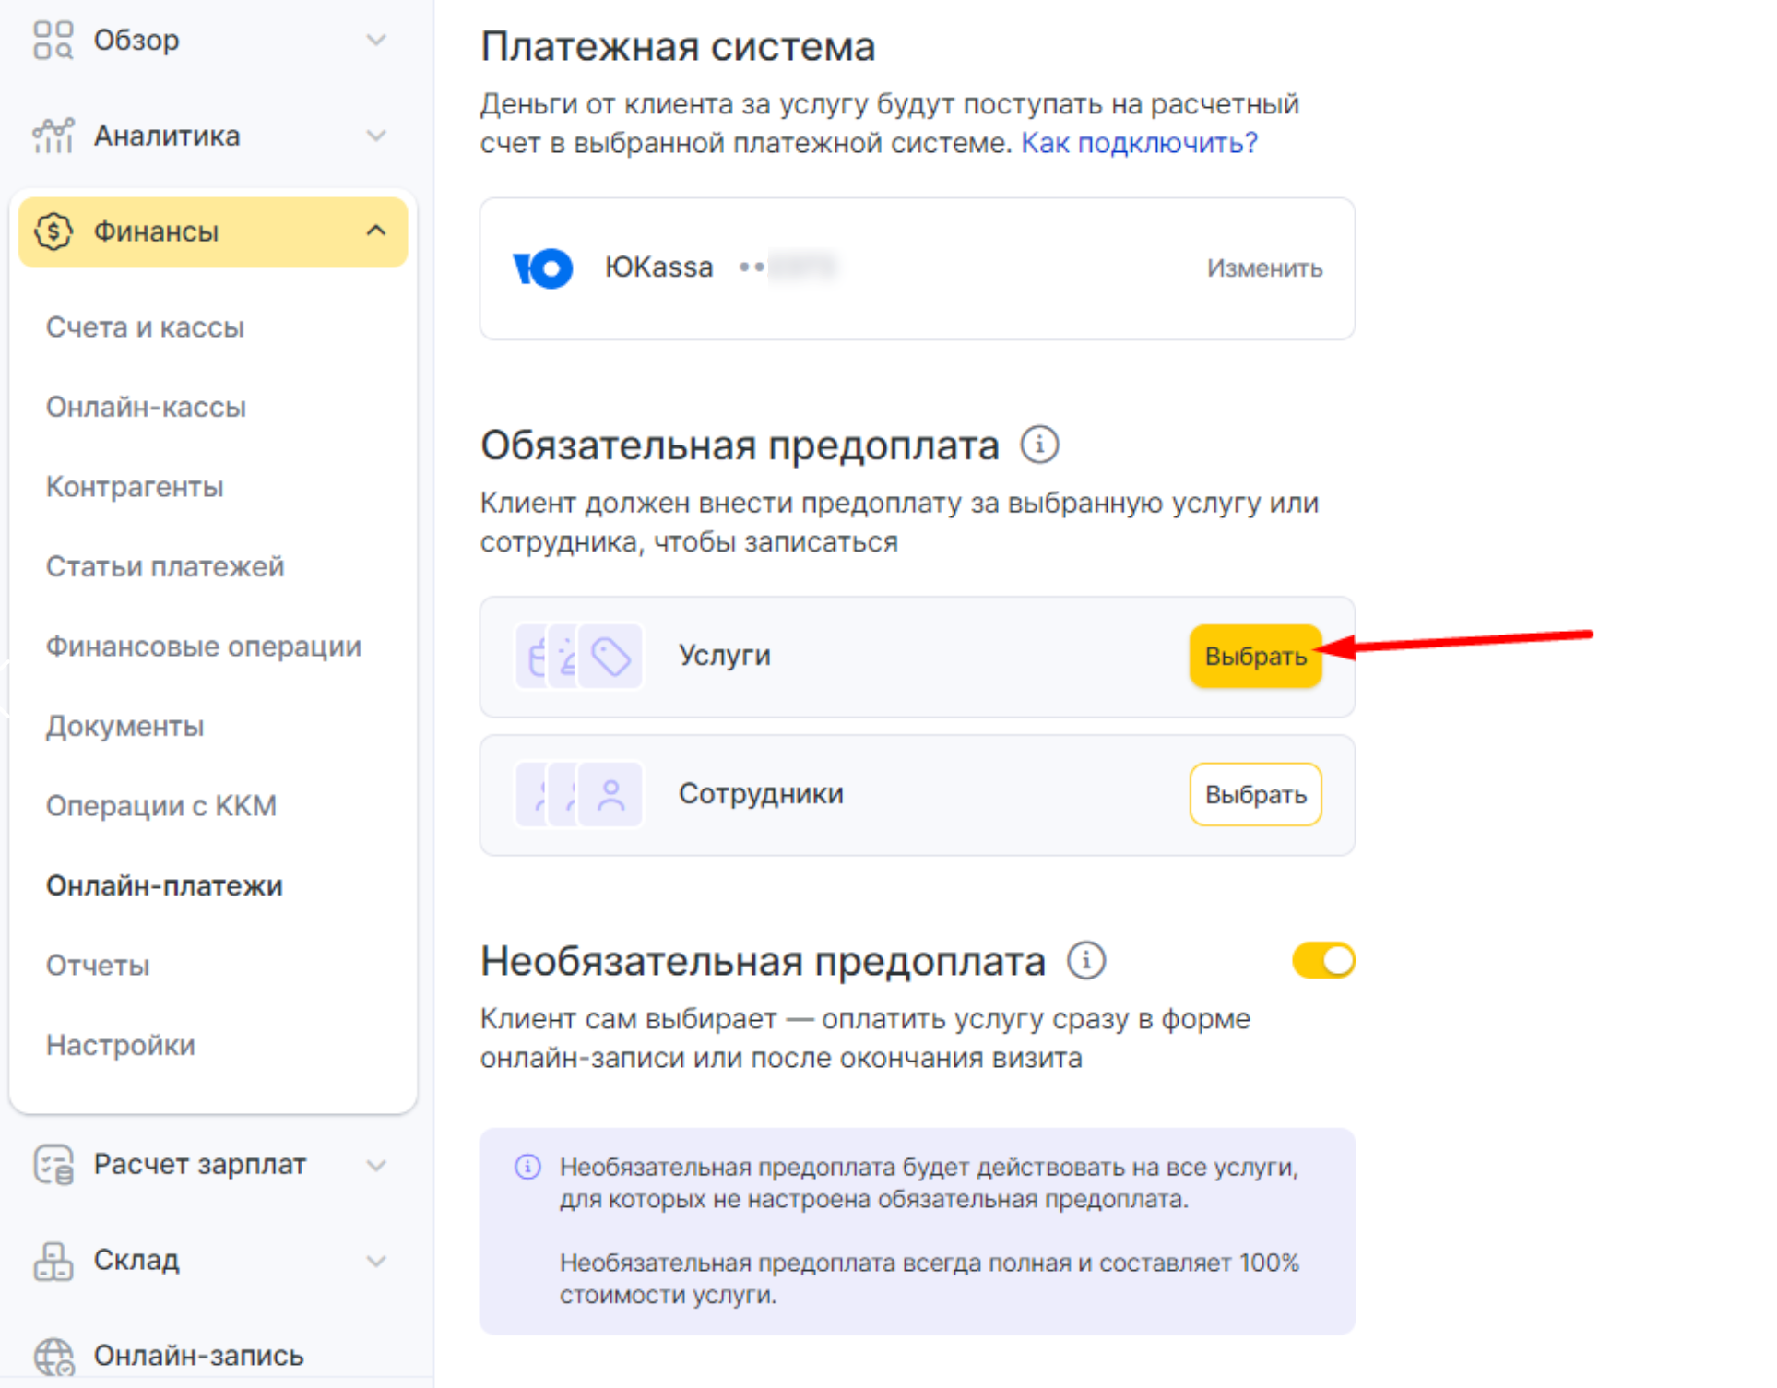Open Отчеты in the Финансы menu
Screen dimensions: 1777x1388
[98, 966]
